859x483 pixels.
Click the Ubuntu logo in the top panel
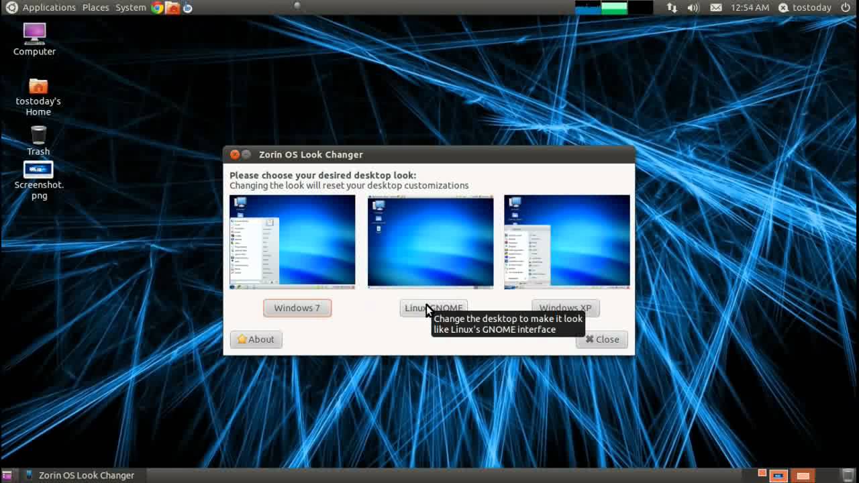[x=11, y=7]
